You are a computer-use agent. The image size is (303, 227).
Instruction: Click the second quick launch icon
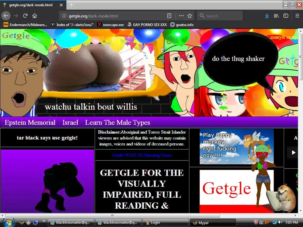click(28, 223)
